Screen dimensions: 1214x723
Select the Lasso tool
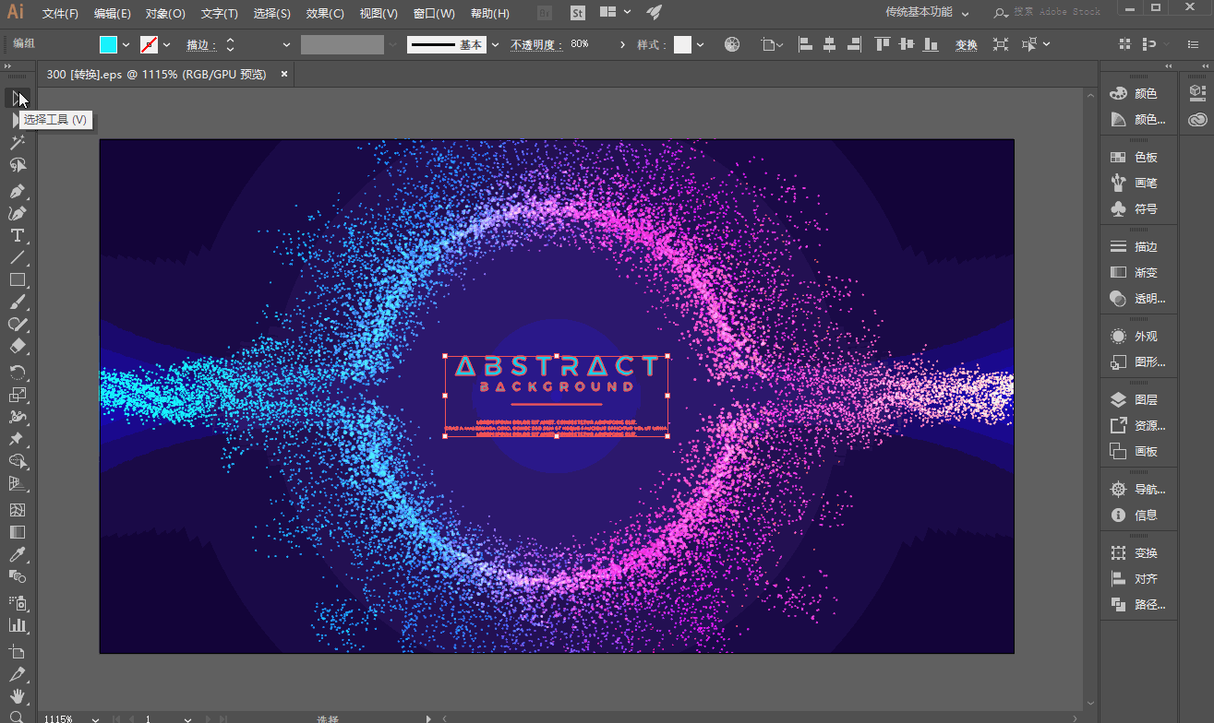point(18,165)
